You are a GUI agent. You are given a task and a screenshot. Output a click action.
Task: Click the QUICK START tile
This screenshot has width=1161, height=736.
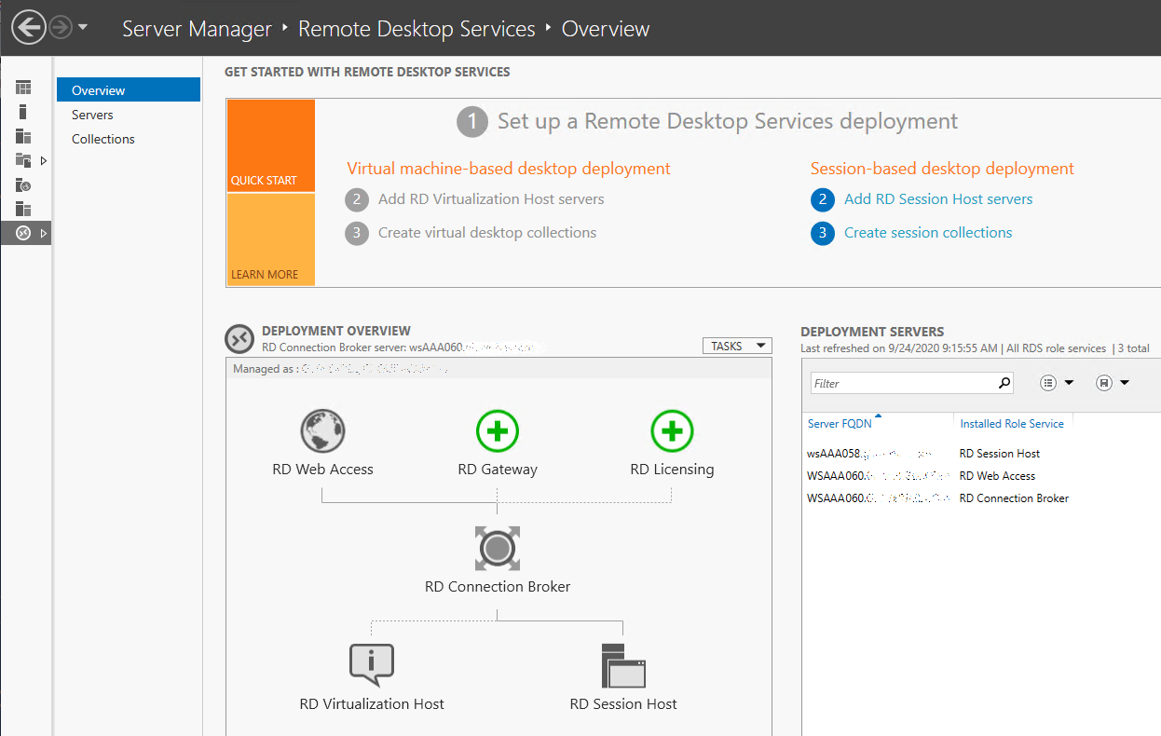[271, 146]
